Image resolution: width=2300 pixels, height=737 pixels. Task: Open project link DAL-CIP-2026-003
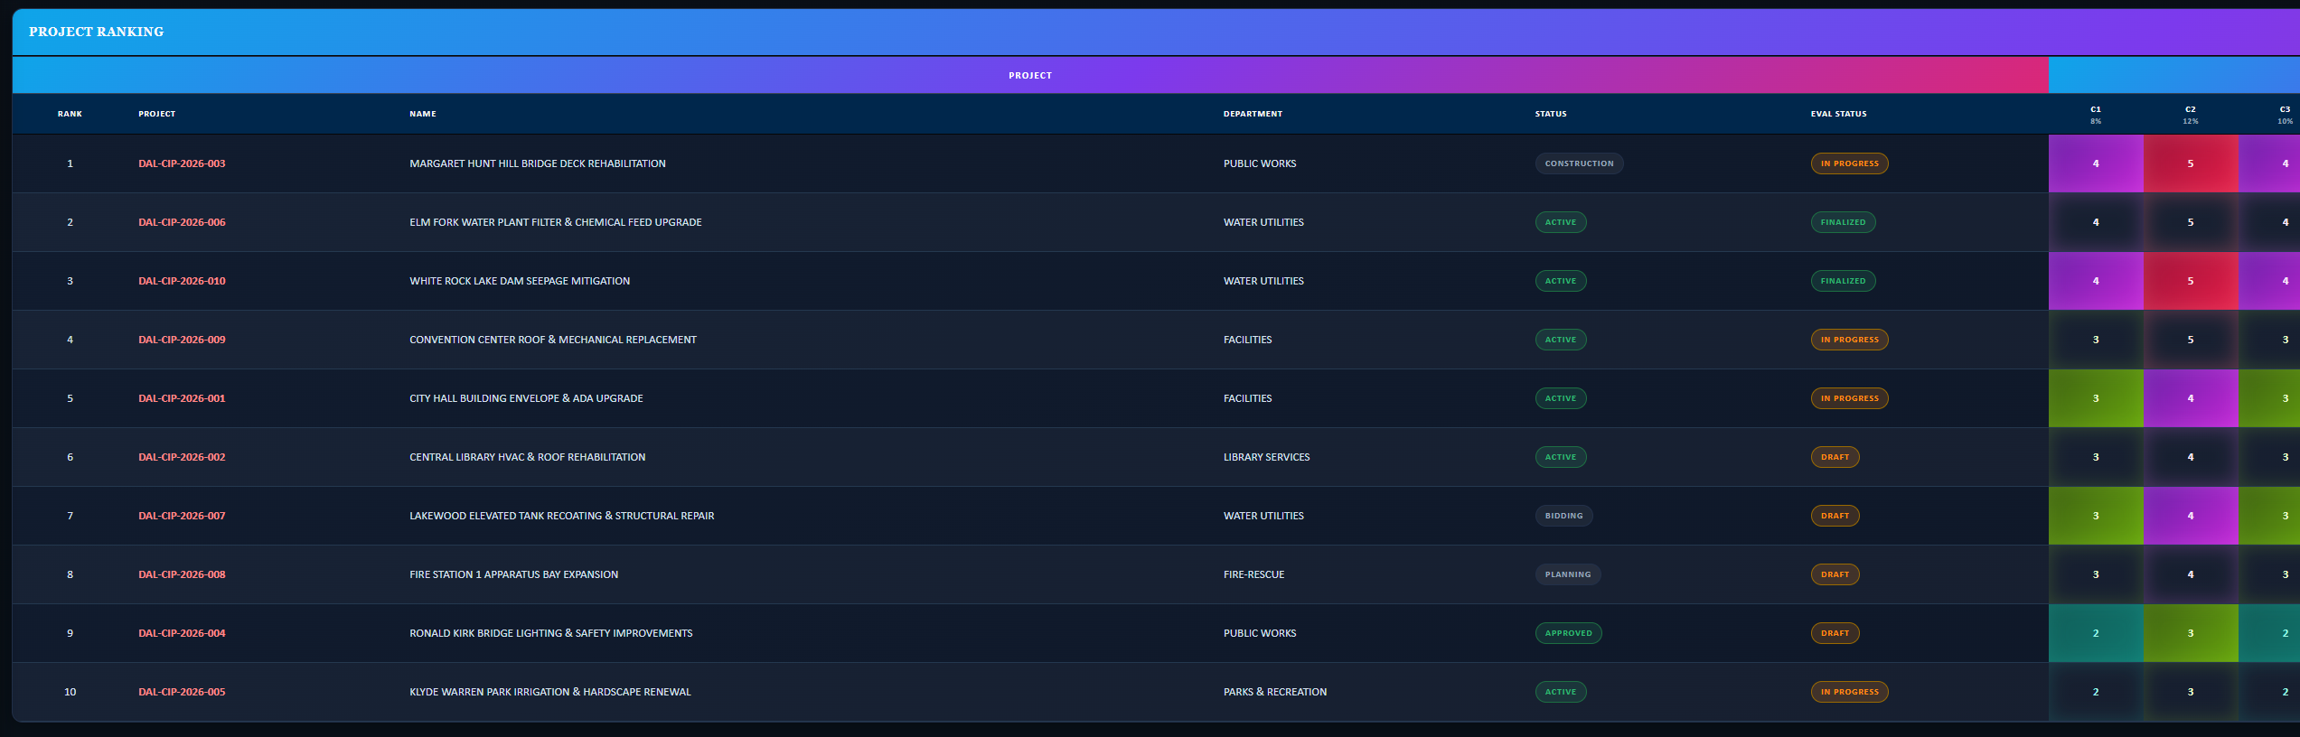[182, 163]
